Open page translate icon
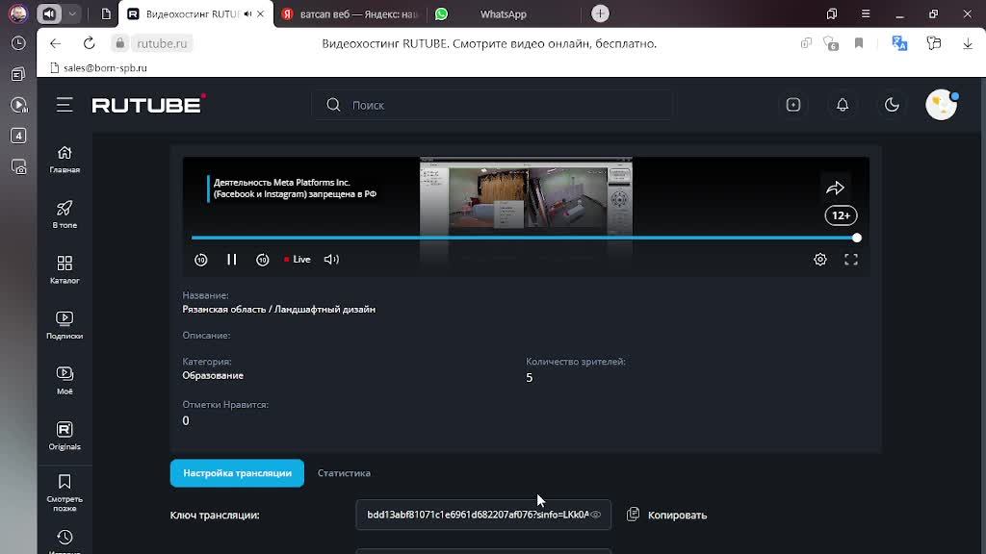 click(899, 43)
